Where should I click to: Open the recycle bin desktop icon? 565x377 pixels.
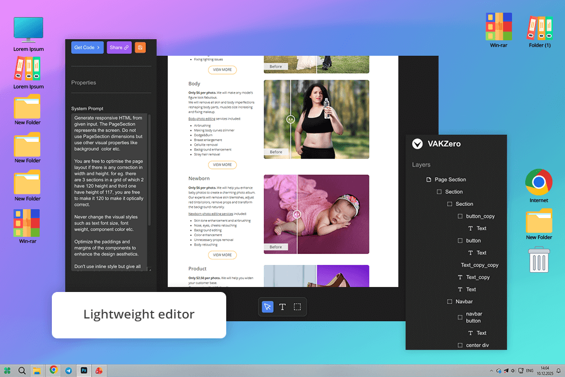click(539, 259)
